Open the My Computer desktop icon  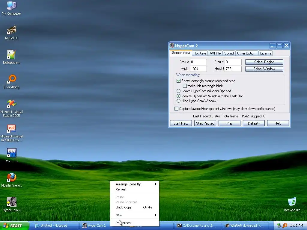click(12, 8)
